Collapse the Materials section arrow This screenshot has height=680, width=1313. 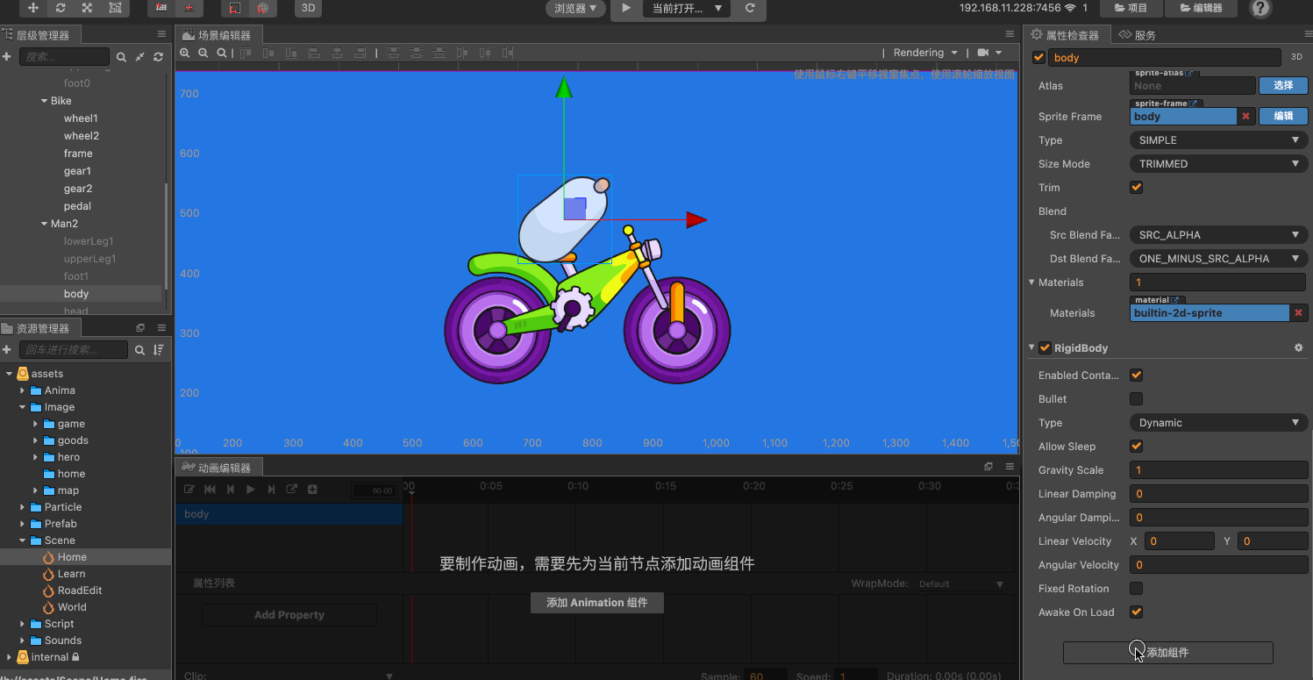click(x=1031, y=283)
